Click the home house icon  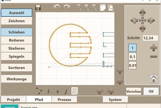coord(154,79)
